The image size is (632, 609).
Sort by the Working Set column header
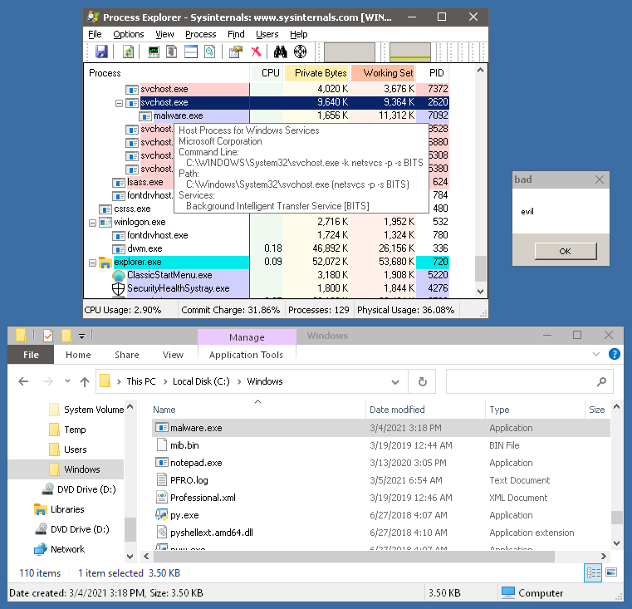click(x=383, y=73)
